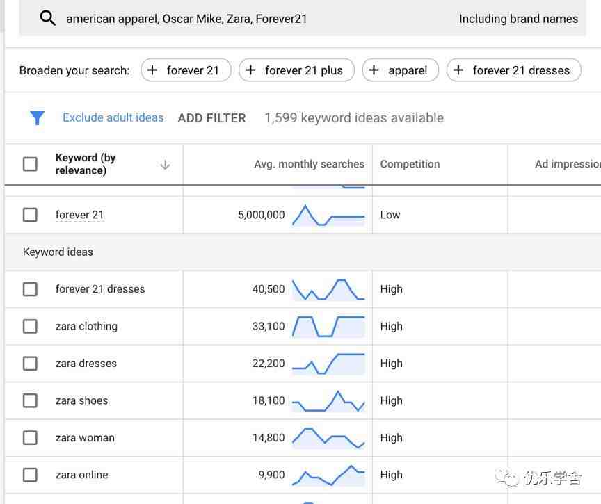The image size is (601, 504).
Task: Click 'Exclude adult ideas' filter link
Action: [113, 117]
